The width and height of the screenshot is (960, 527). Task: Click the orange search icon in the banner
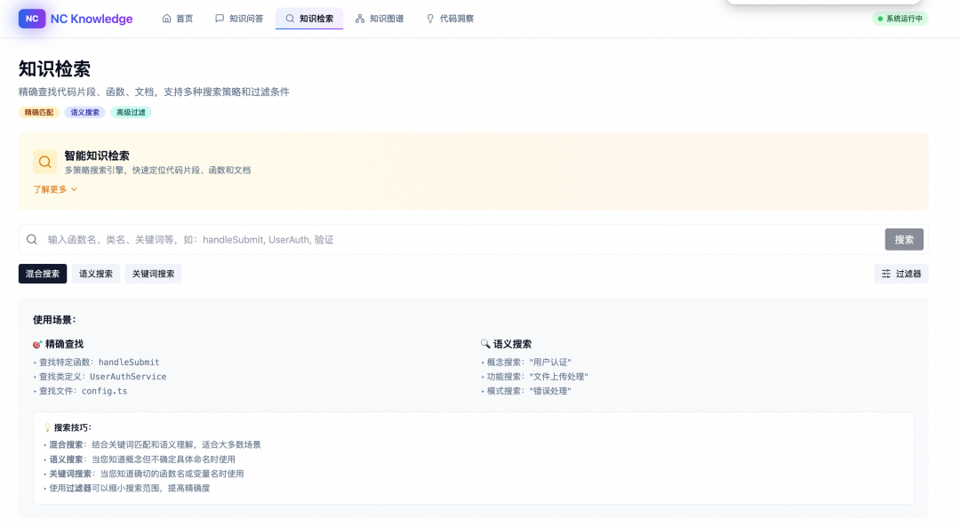(44, 162)
